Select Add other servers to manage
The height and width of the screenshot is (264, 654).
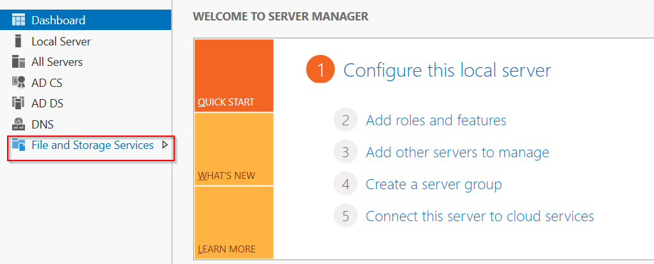457,152
